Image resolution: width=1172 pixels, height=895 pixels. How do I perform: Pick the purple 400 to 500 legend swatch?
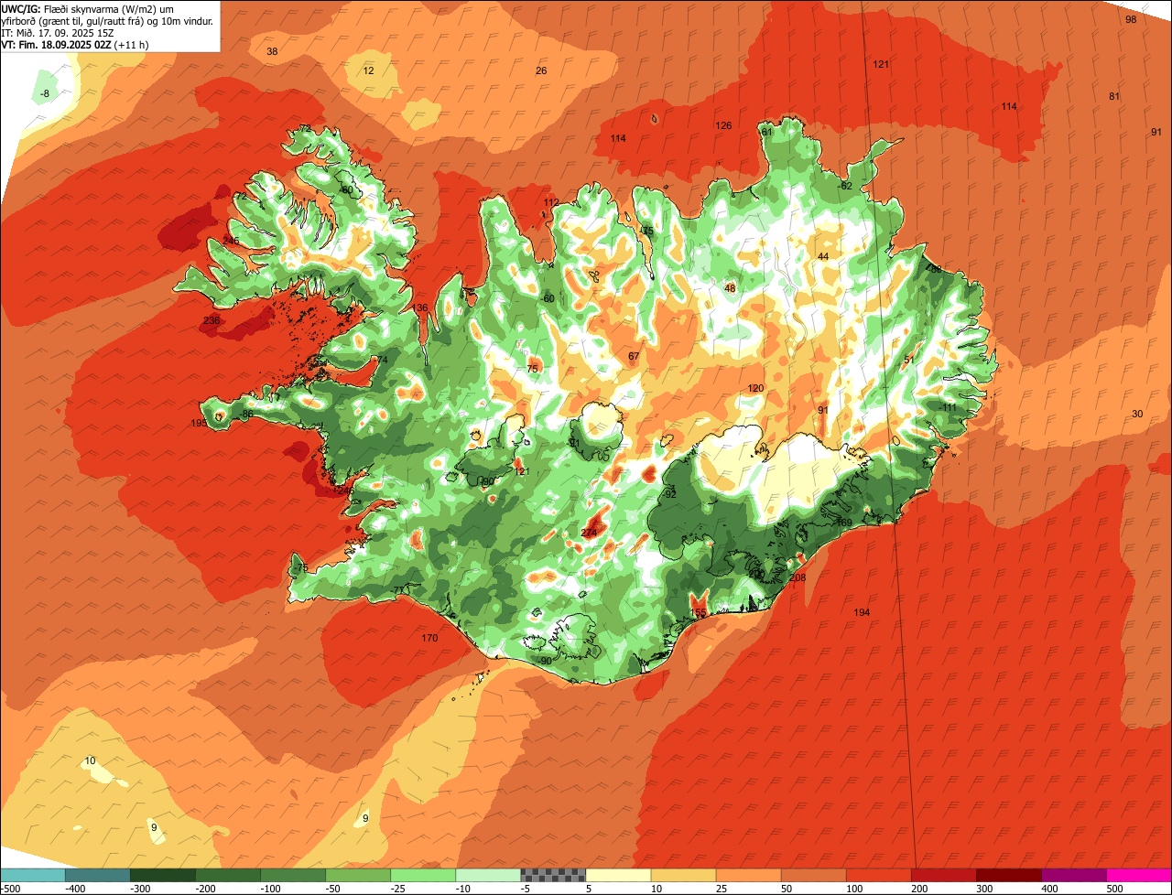(x=1072, y=875)
